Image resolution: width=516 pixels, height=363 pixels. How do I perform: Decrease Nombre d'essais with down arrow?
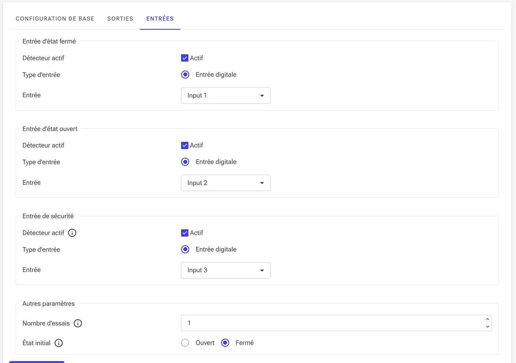click(487, 327)
